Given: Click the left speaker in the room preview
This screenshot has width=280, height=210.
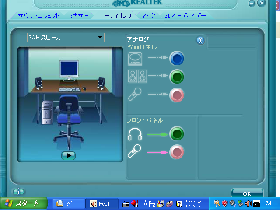Looking at the screenshot, I should (38, 84).
